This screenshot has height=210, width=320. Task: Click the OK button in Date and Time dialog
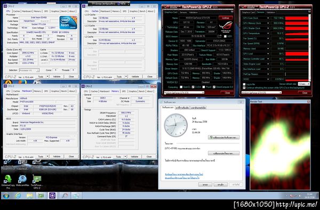[205, 184]
